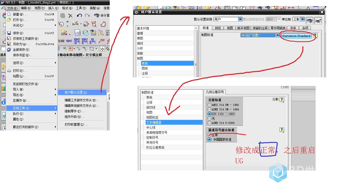
Task: Switch to the 零件明细表 tab
Action: (278, 28)
